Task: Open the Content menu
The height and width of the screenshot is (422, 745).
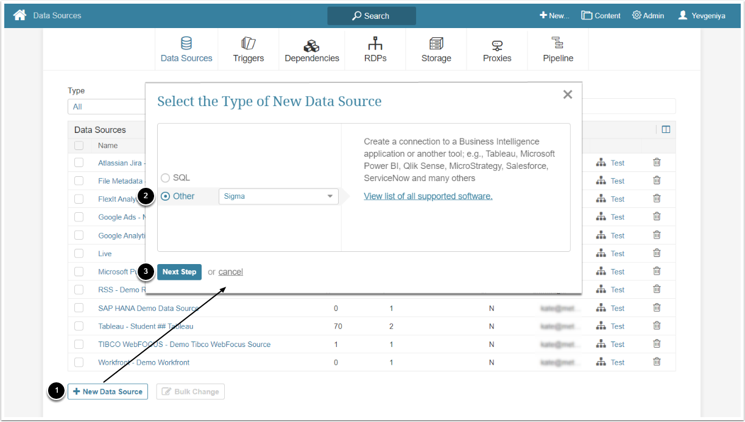Action: (601, 16)
